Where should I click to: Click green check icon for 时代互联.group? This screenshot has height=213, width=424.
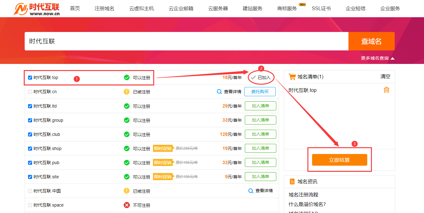126,120
